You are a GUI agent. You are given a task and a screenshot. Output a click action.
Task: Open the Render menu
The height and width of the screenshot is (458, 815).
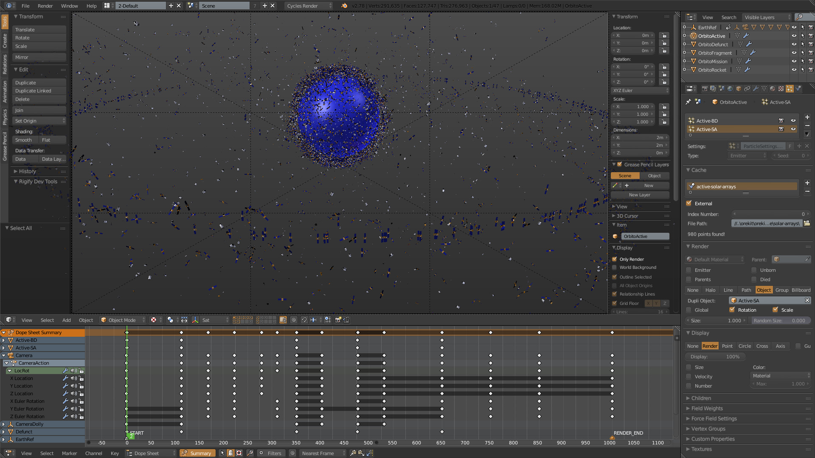point(45,6)
